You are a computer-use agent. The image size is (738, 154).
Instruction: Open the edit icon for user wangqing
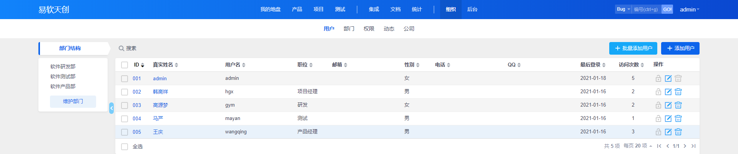coord(668,132)
